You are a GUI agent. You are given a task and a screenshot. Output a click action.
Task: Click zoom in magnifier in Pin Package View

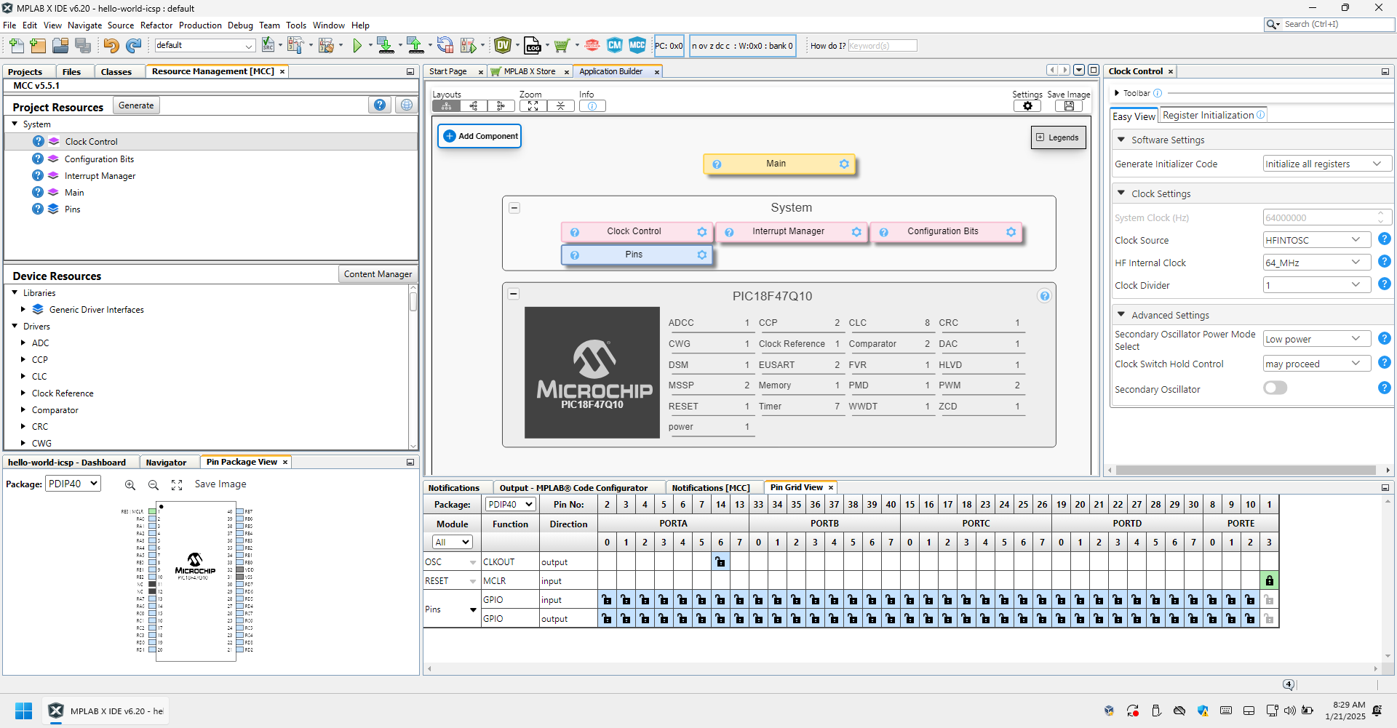(x=130, y=485)
